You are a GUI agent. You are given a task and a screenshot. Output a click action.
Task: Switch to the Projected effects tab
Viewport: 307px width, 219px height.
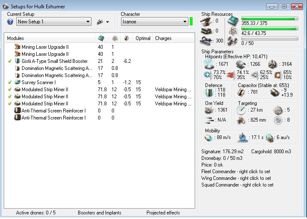pyautogui.click(x=163, y=213)
